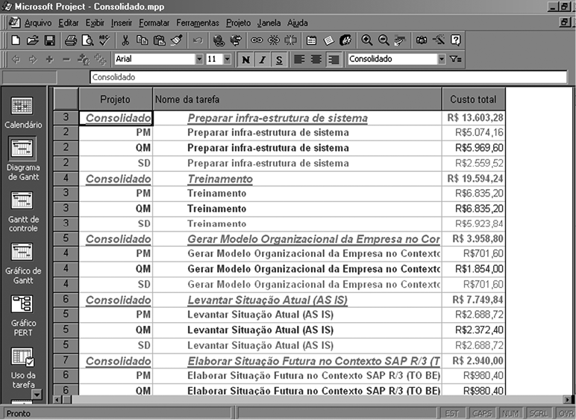Click the Go To Selected Task icon

[400, 40]
